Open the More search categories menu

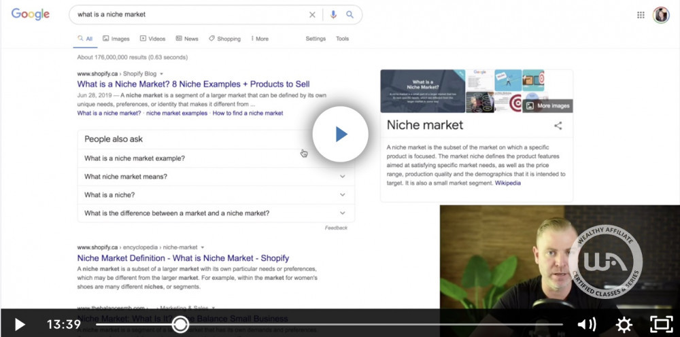tap(260, 39)
